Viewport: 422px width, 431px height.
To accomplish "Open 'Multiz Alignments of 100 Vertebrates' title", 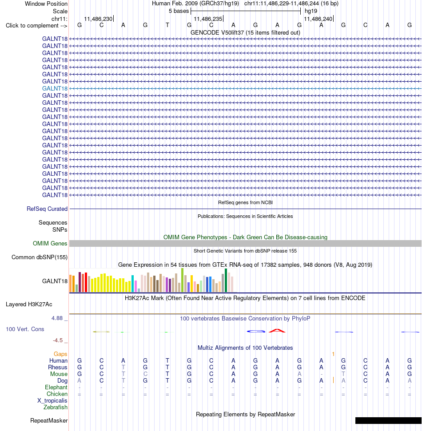I will point(245,348).
